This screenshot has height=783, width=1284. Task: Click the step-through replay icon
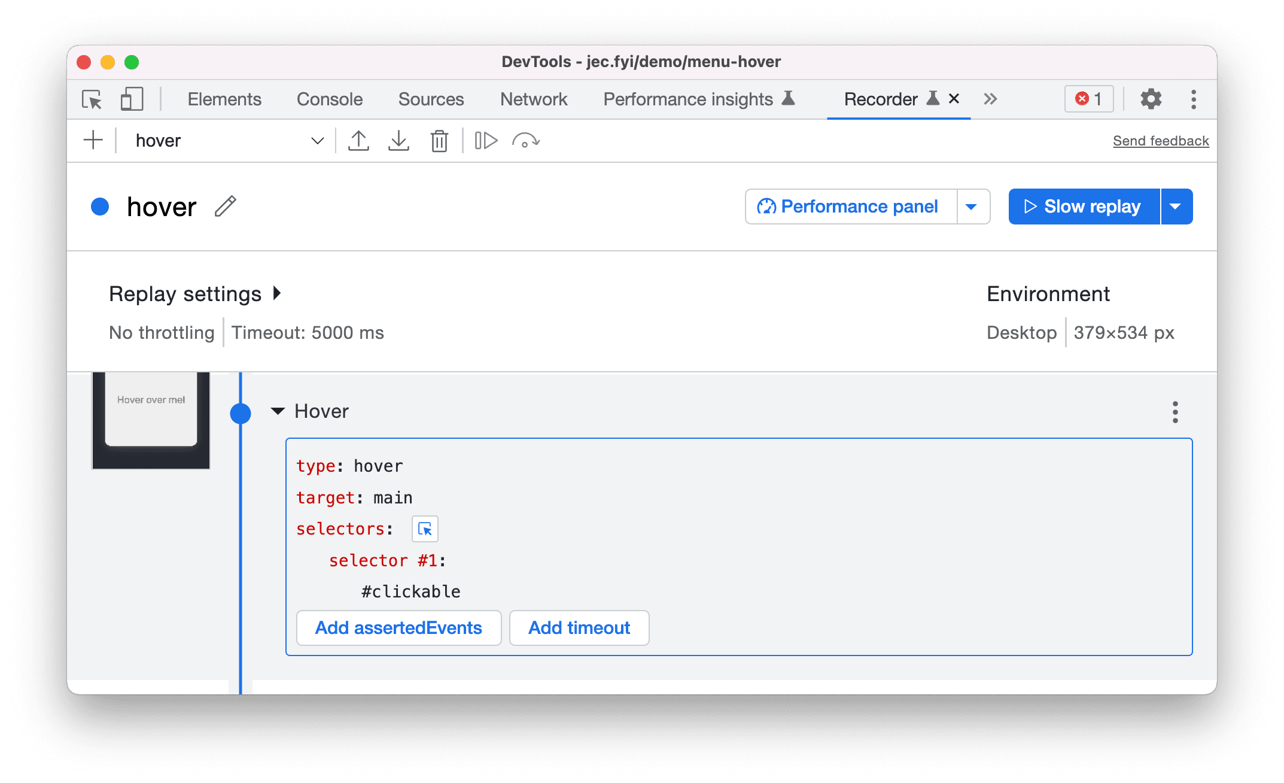tap(486, 141)
